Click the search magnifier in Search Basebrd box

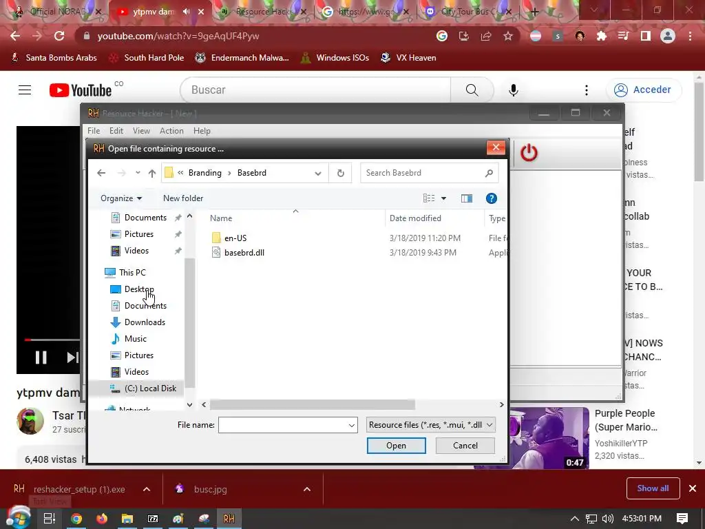tap(490, 173)
